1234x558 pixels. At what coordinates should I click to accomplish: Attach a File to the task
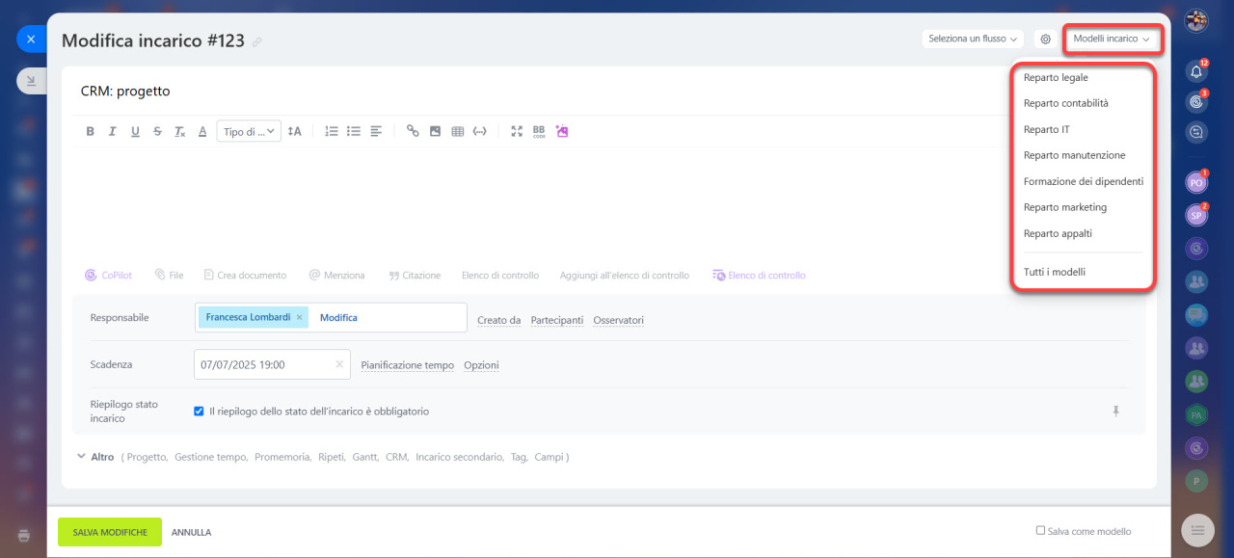click(x=169, y=275)
